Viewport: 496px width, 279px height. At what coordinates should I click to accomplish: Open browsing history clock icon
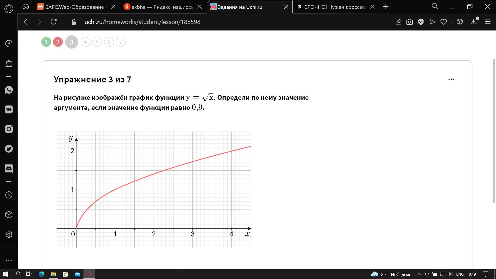tap(9, 195)
